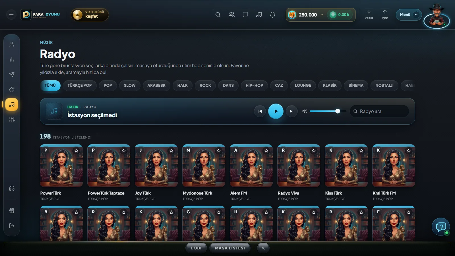Select the NOSTALJİ genre tab
The height and width of the screenshot is (256, 455).
[384, 85]
